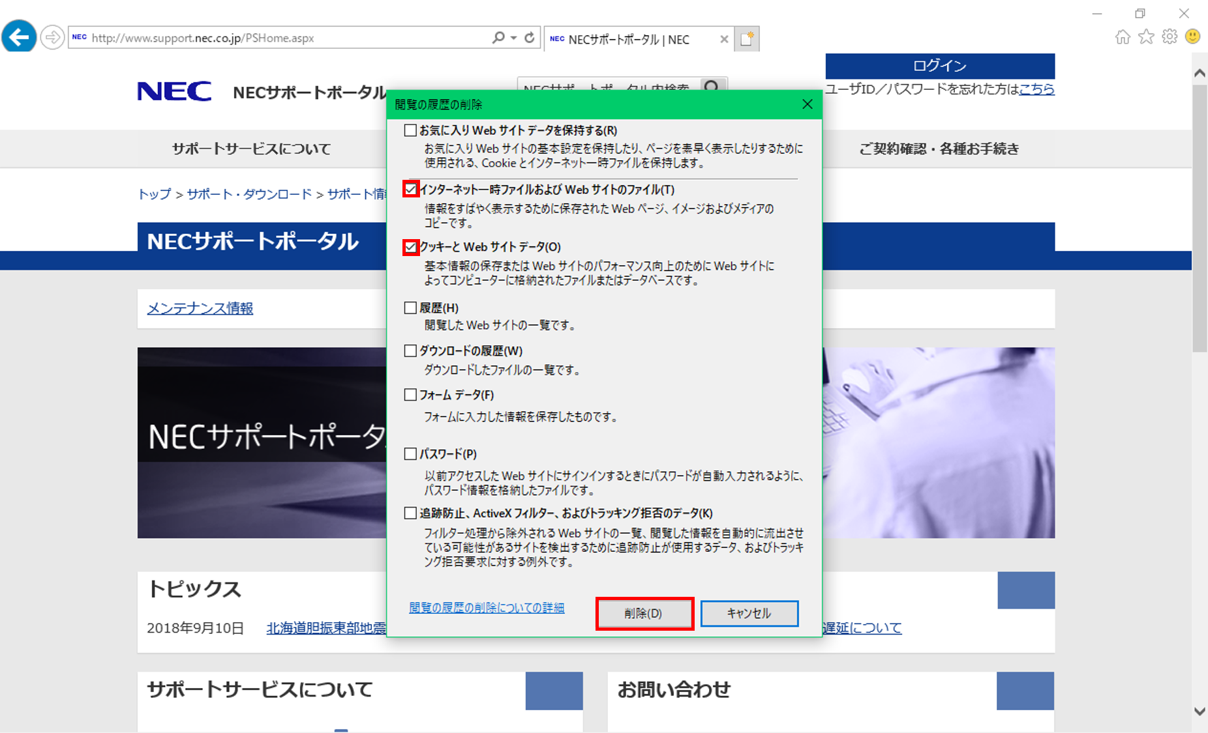Open the Home icon in the toolbar
1208x733 pixels.
click(x=1123, y=37)
